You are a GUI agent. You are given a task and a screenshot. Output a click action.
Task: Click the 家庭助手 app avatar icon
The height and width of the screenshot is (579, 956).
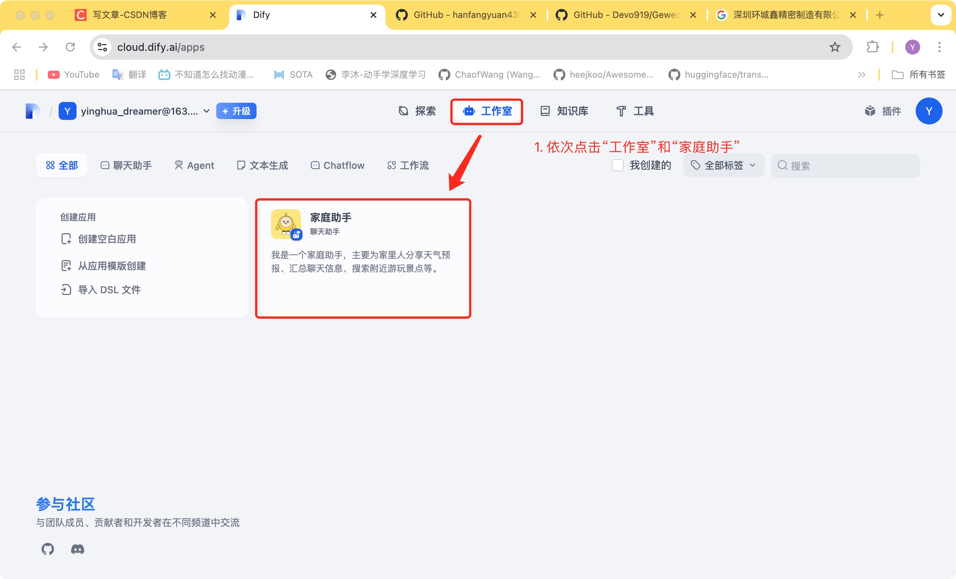(x=286, y=224)
